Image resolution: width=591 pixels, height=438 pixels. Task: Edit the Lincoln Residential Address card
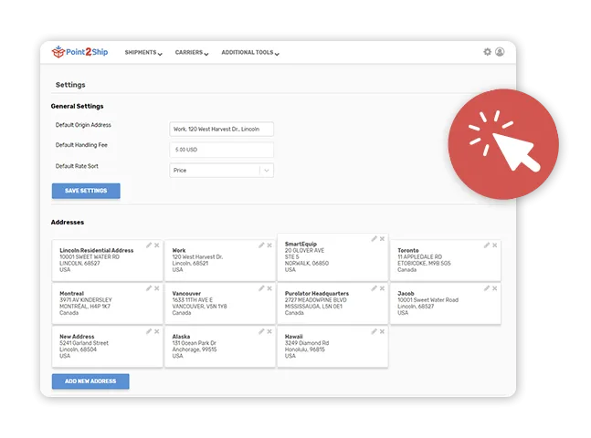pyautogui.click(x=149, y=245)
